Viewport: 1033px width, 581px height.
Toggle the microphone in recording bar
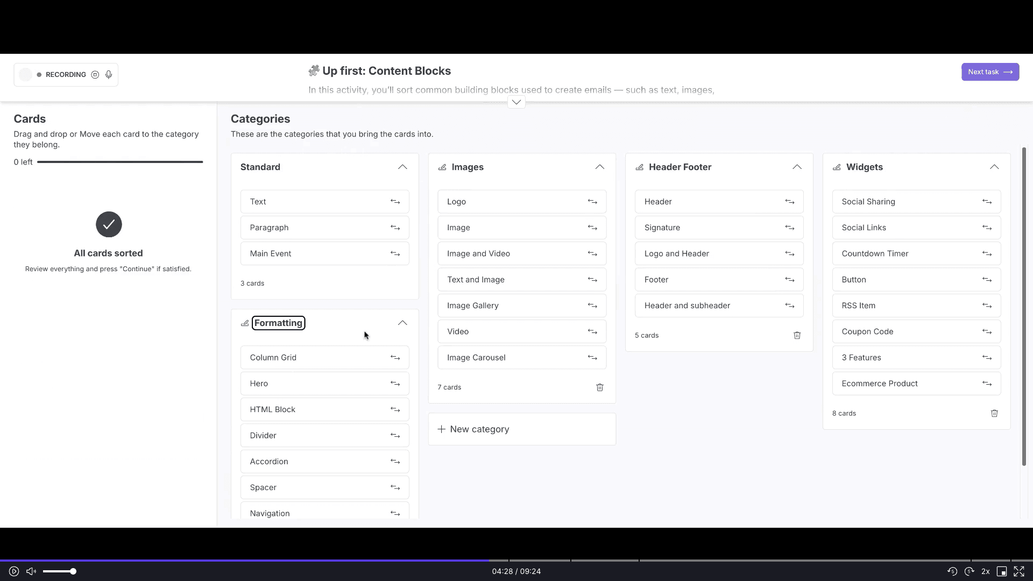pos(109,75)
